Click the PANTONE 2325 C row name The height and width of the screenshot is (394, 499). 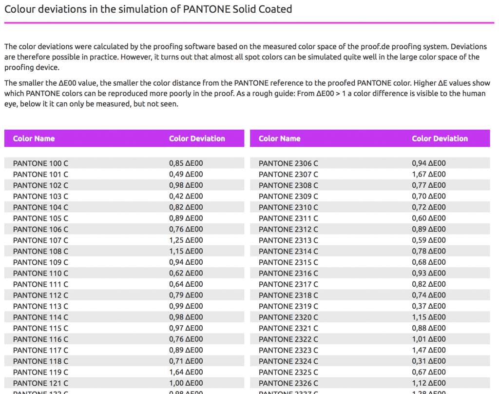pyautogui.click(x=288, y=373)
